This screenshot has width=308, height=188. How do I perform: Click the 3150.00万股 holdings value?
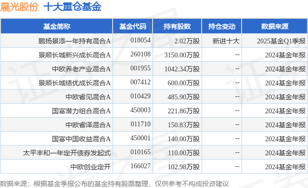pyautogui.click(x=182, y=55)
